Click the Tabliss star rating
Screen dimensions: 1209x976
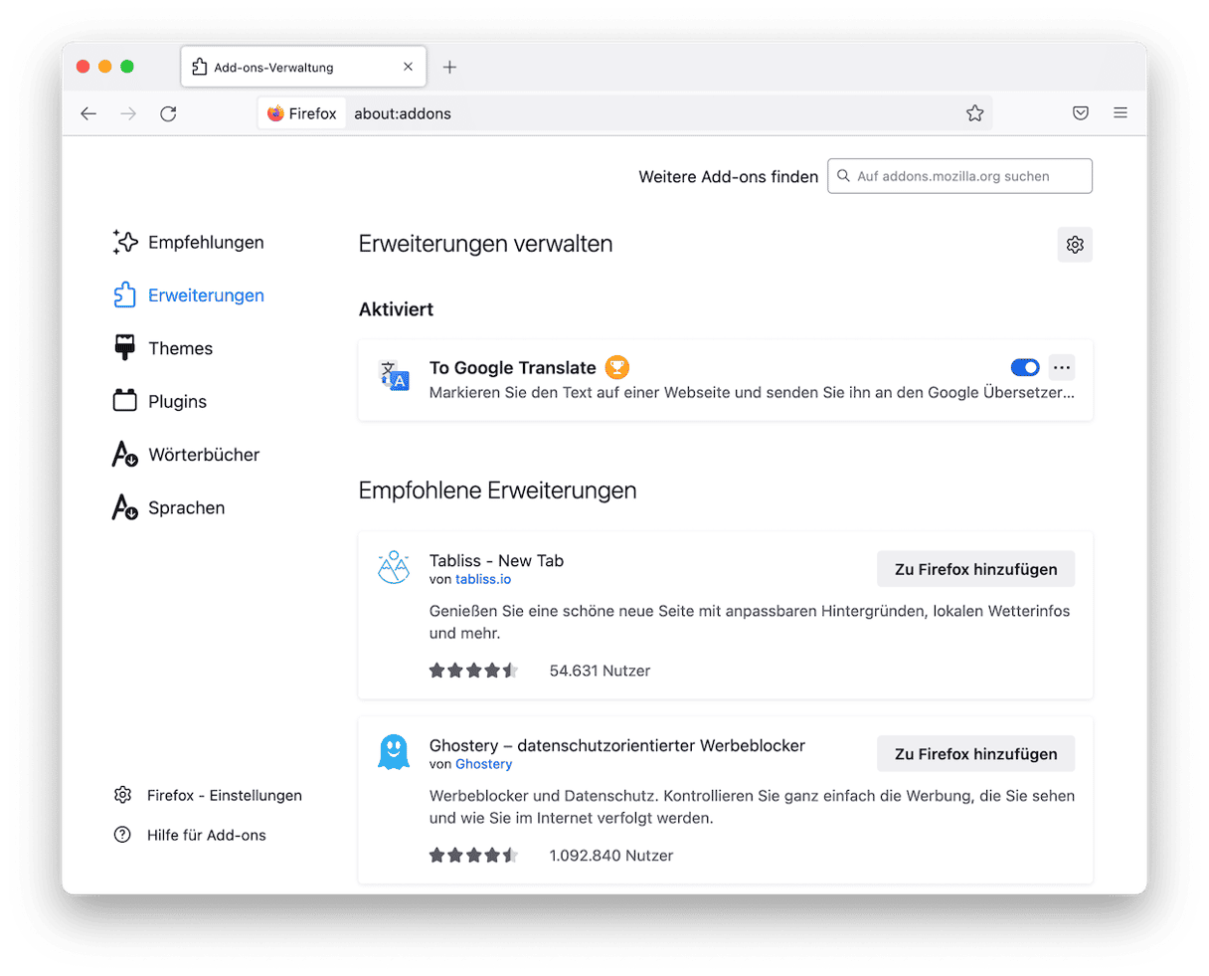(474, 671)
